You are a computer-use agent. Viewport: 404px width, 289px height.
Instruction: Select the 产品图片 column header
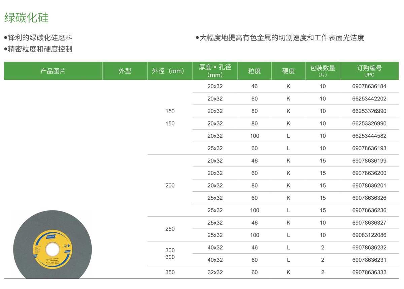pos(53,71)
